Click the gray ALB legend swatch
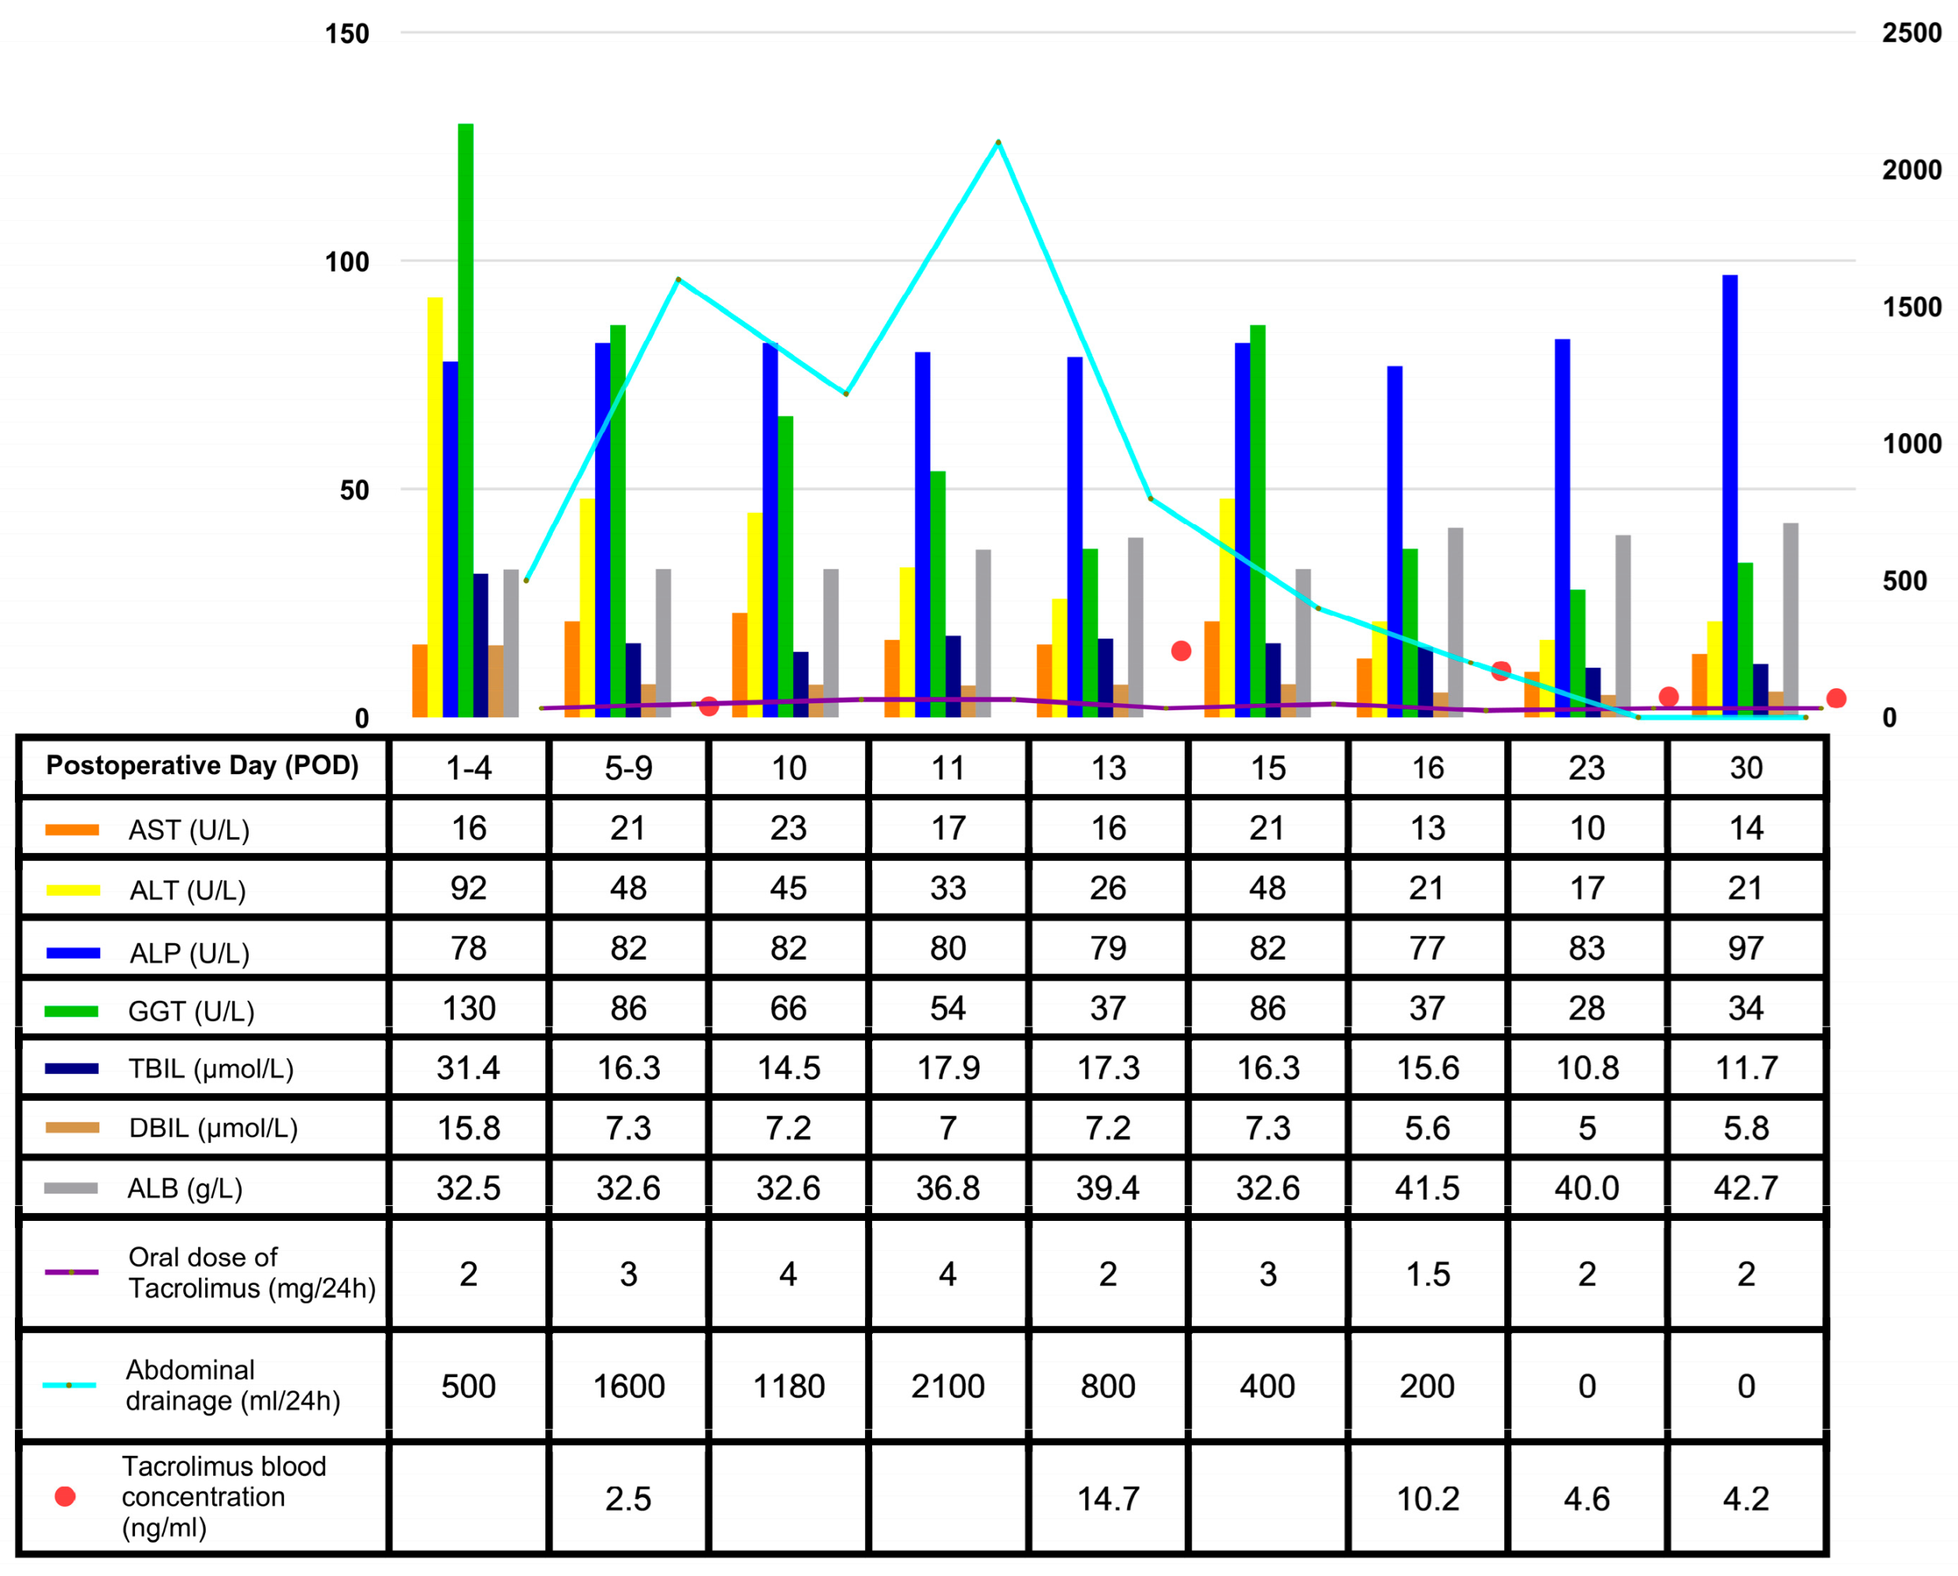 [x=73, y=1189]
